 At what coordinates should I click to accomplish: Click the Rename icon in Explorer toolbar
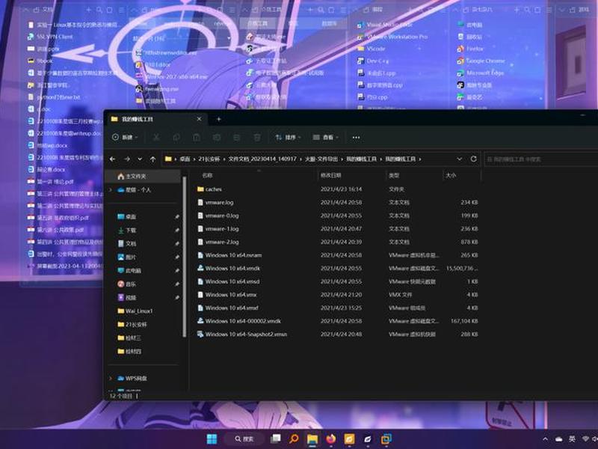click(217, 137)
